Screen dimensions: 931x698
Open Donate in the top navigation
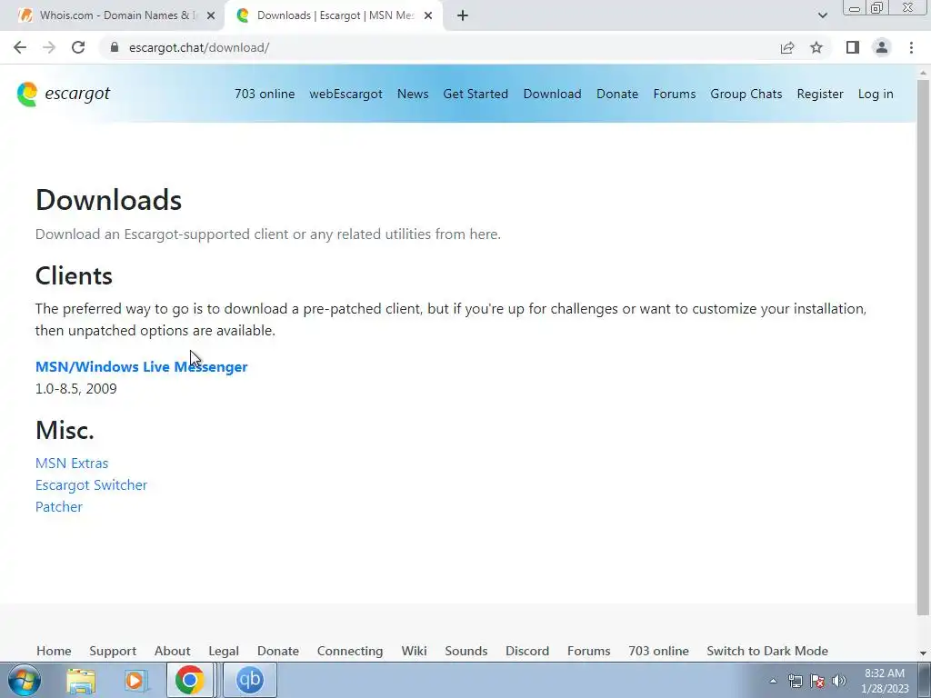[x=617, y=94]
